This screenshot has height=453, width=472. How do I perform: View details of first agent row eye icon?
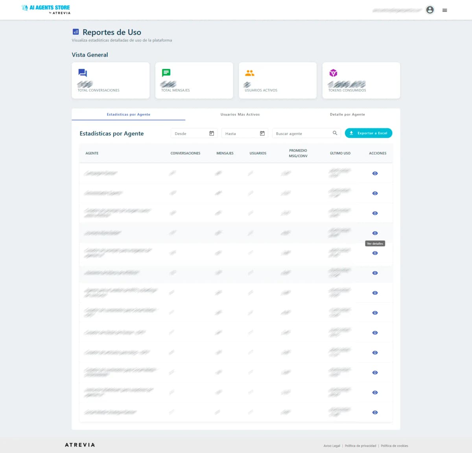click(x=375, y=173)
